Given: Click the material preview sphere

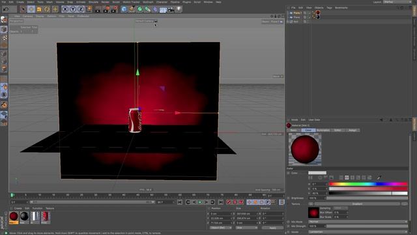Looking at the screenshot, I should [x=305, y=149].
